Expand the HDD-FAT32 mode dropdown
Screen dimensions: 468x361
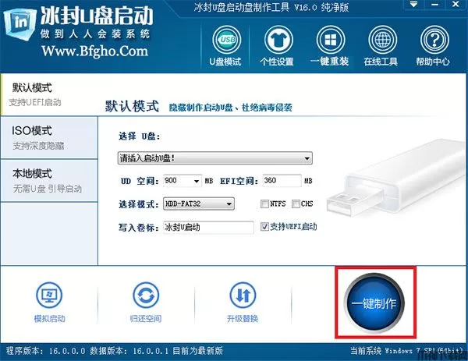[x=198, y=204]
